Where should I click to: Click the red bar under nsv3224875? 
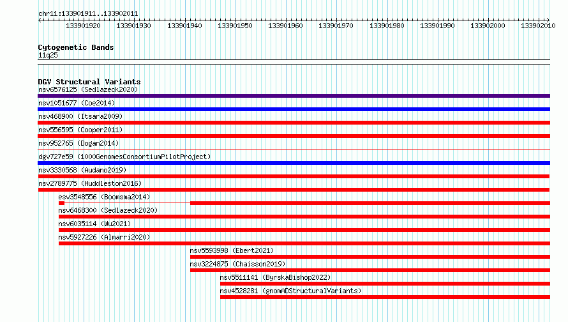370,270
